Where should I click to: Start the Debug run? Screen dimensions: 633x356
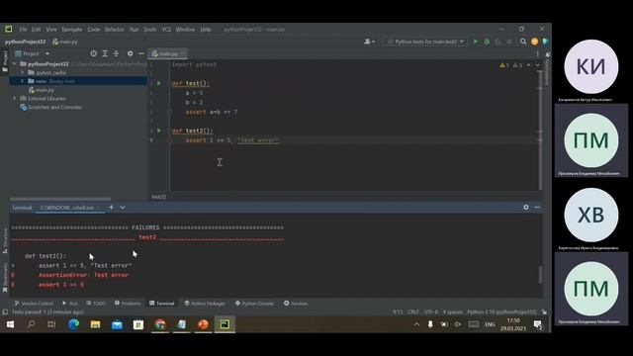[487, 42]
